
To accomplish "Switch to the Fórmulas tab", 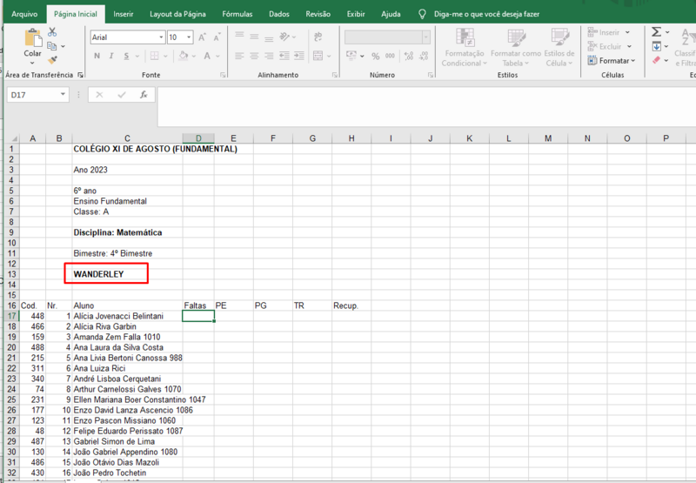I will 237,14.
